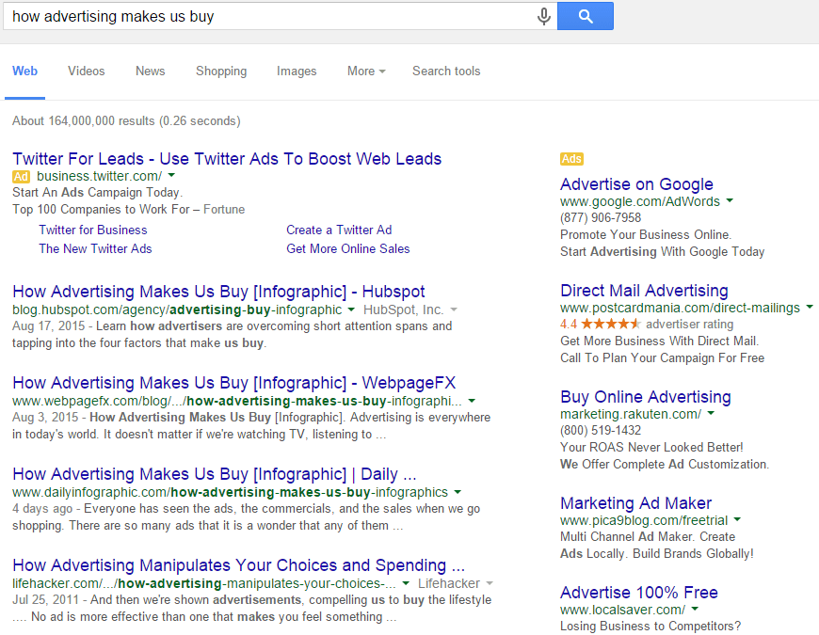
Task: Click the www.webpagefx.com green URL
Action: [237, 402]
